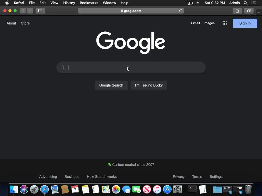
Task: Open Calendar in the Dock
Action: pos(75,190)
